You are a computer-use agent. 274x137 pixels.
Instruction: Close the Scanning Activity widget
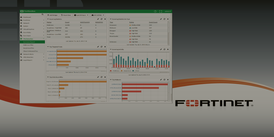(x=168, y=49)
